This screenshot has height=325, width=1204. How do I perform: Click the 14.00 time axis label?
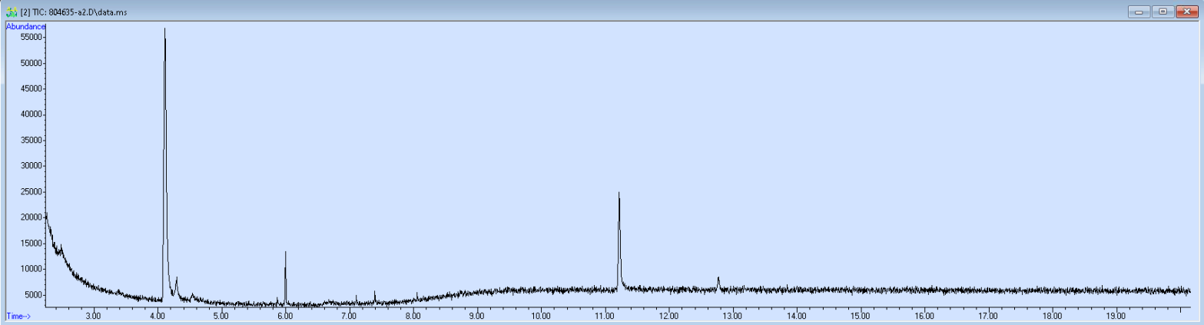[796, 316]
